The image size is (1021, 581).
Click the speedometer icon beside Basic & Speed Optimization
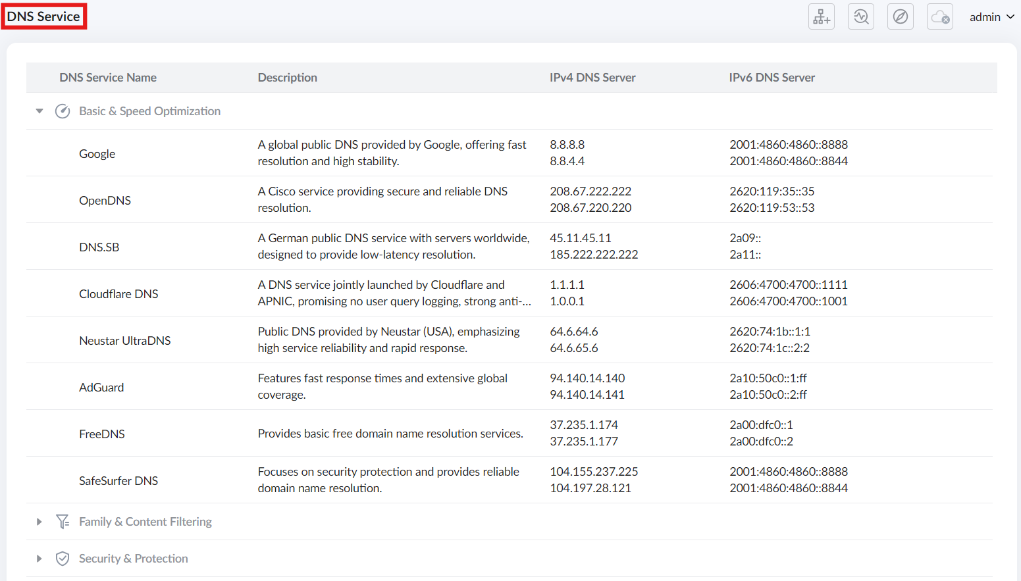(63, 111)
